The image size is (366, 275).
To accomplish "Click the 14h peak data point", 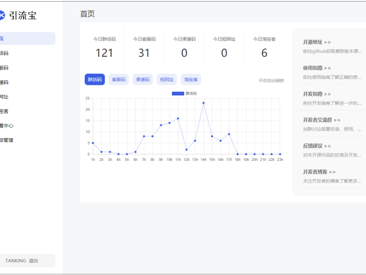I will [203, 103].
